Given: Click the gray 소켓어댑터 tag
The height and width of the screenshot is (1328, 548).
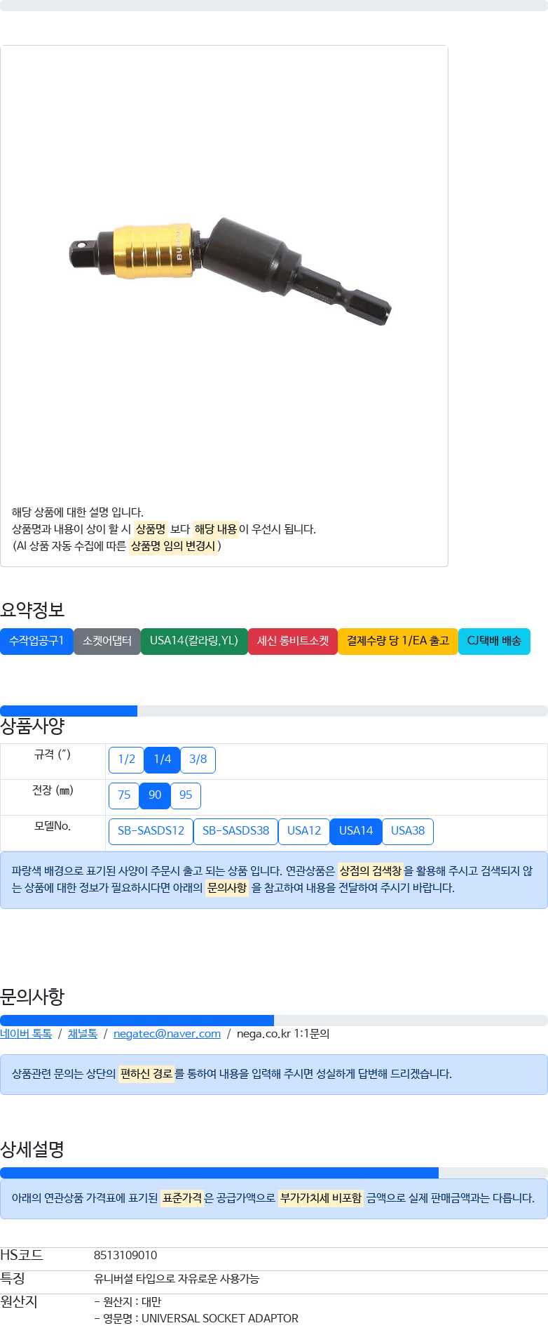Looking at the screenshot, I should click(107, 641).
